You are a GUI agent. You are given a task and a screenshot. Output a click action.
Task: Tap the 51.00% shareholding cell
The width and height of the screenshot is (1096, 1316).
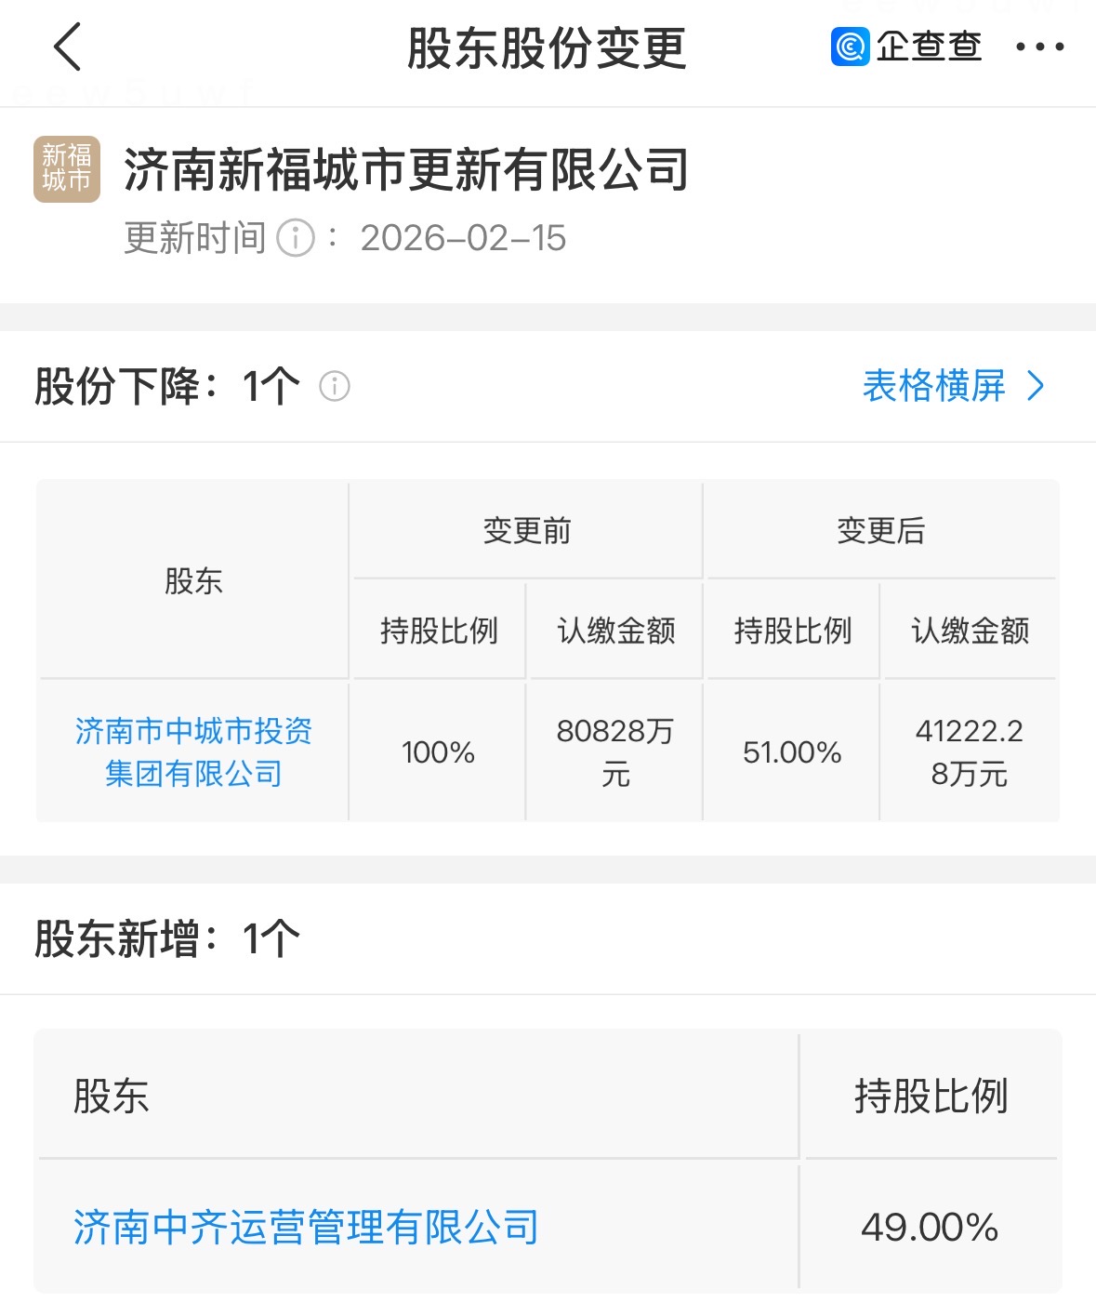pos(792,751)
